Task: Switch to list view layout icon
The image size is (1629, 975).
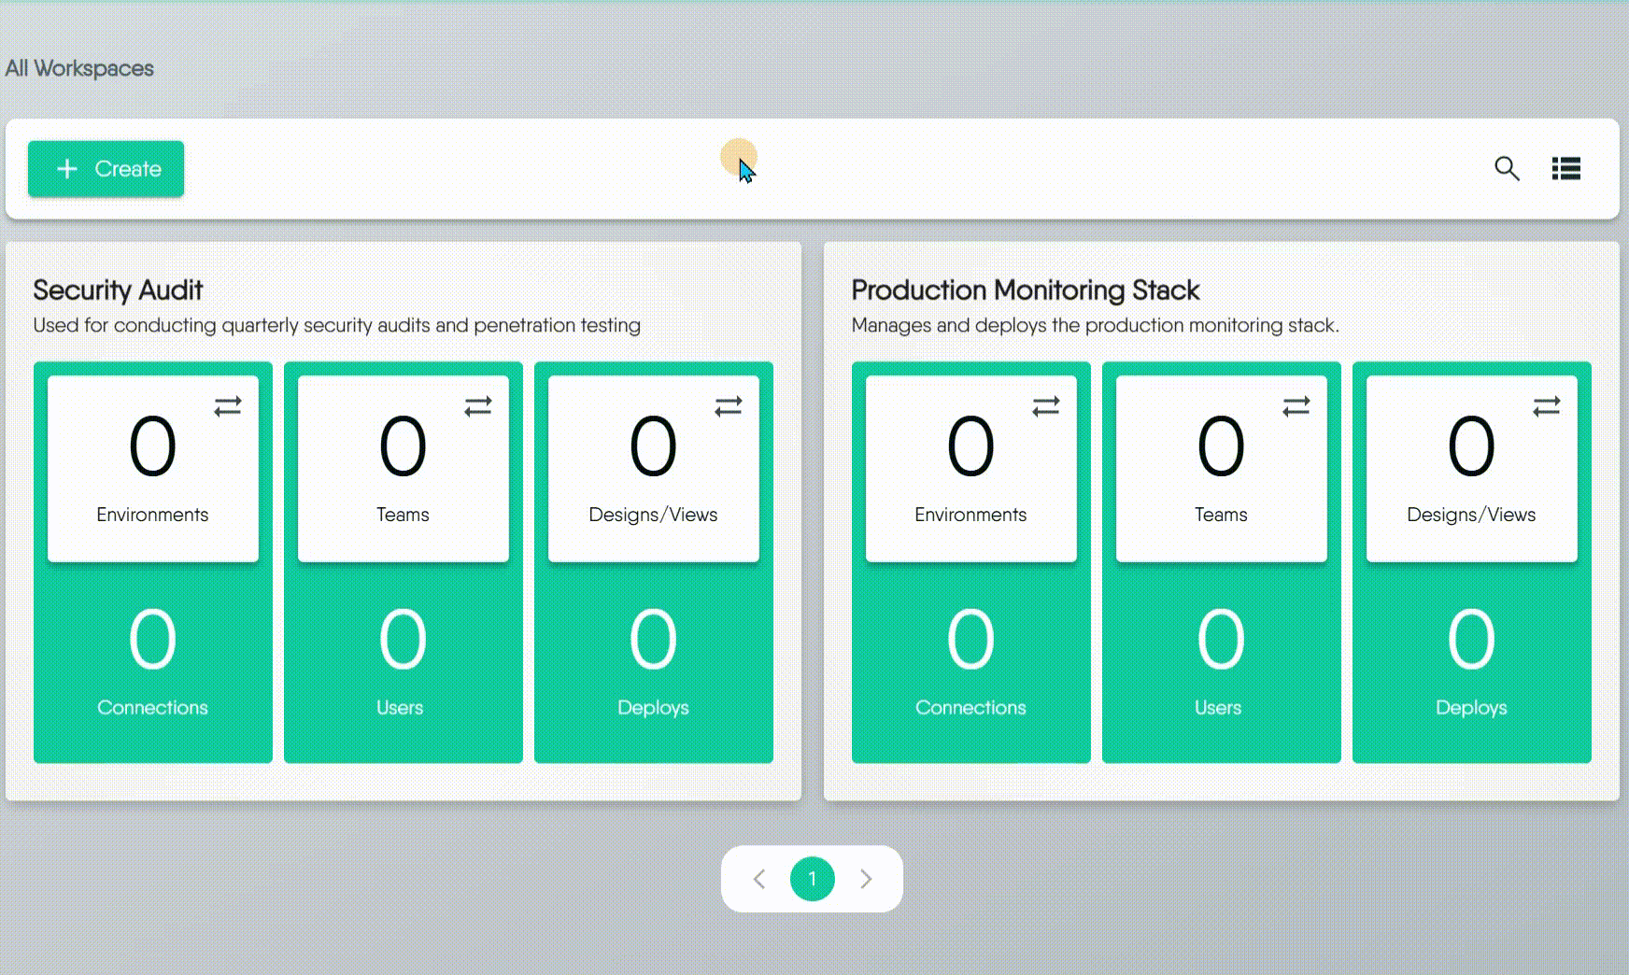Action: click(1565, 168)
